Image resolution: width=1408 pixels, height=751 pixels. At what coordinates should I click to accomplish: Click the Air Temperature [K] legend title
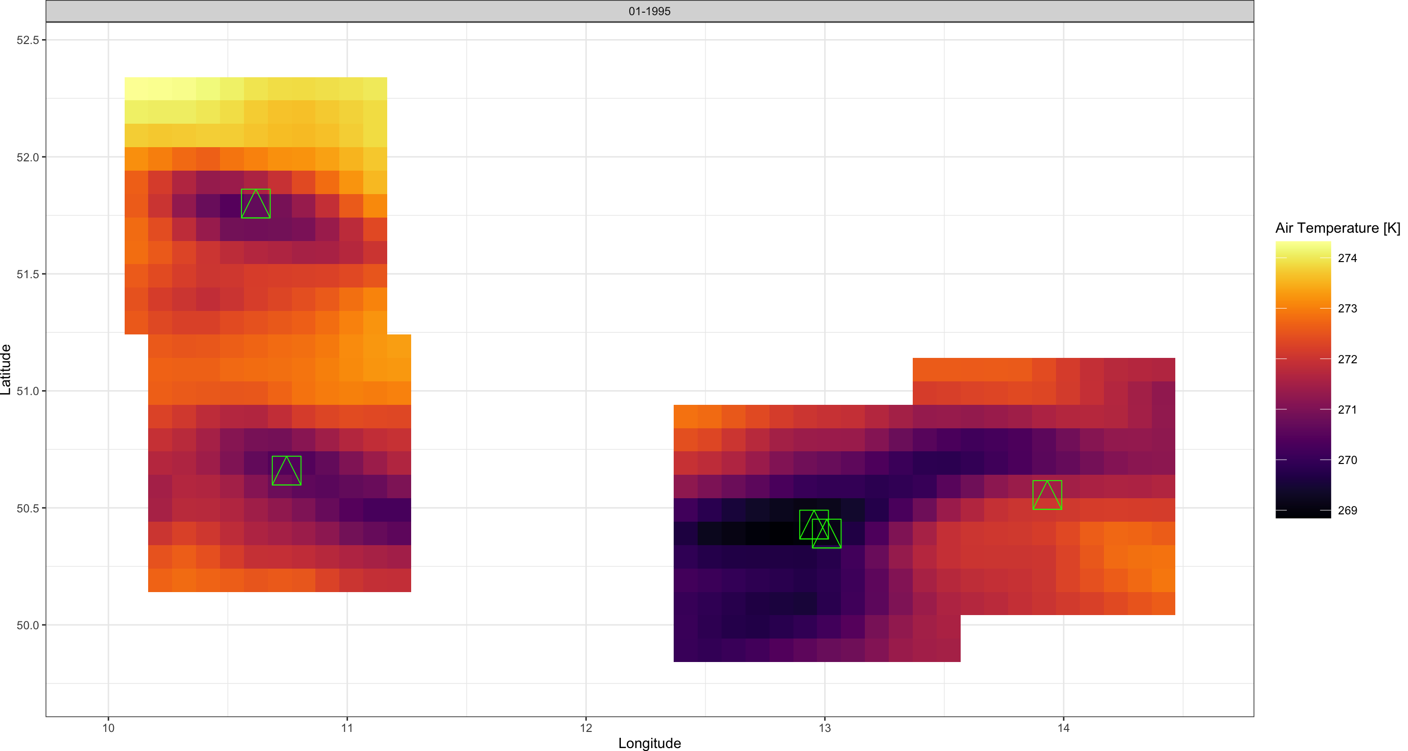click(1338, 228)
